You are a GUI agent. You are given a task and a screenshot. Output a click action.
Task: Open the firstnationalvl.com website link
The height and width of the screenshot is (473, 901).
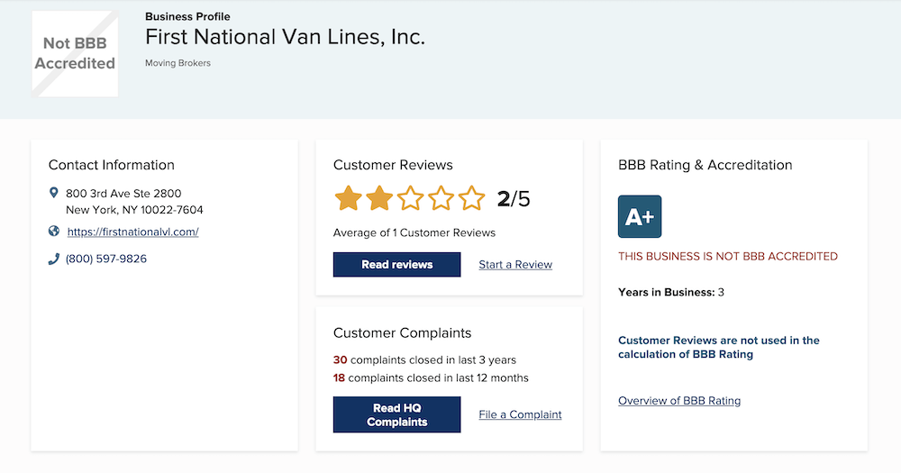tap(132, 232)
